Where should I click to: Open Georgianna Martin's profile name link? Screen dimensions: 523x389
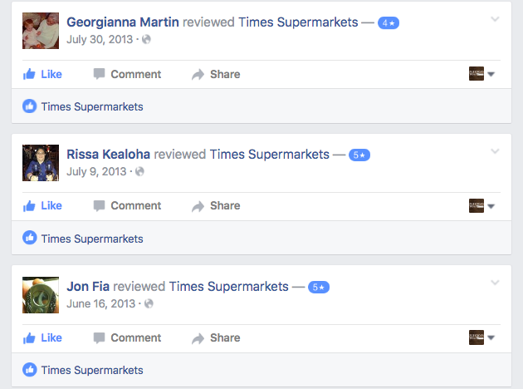[123, 22]
